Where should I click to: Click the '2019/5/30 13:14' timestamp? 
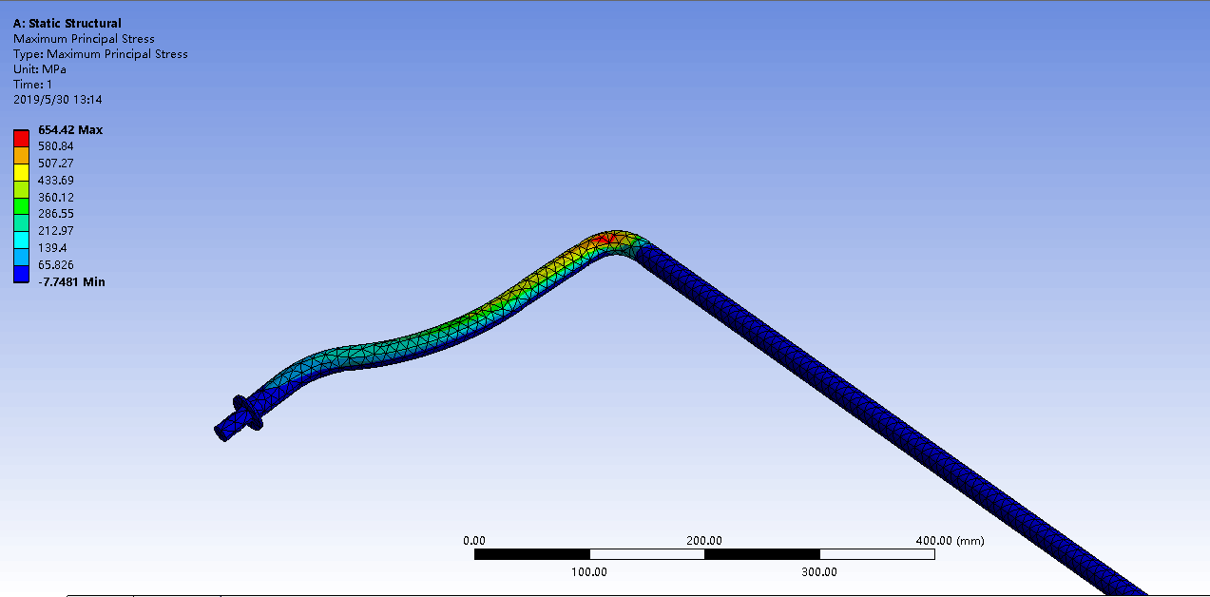(x=58, y=100)
